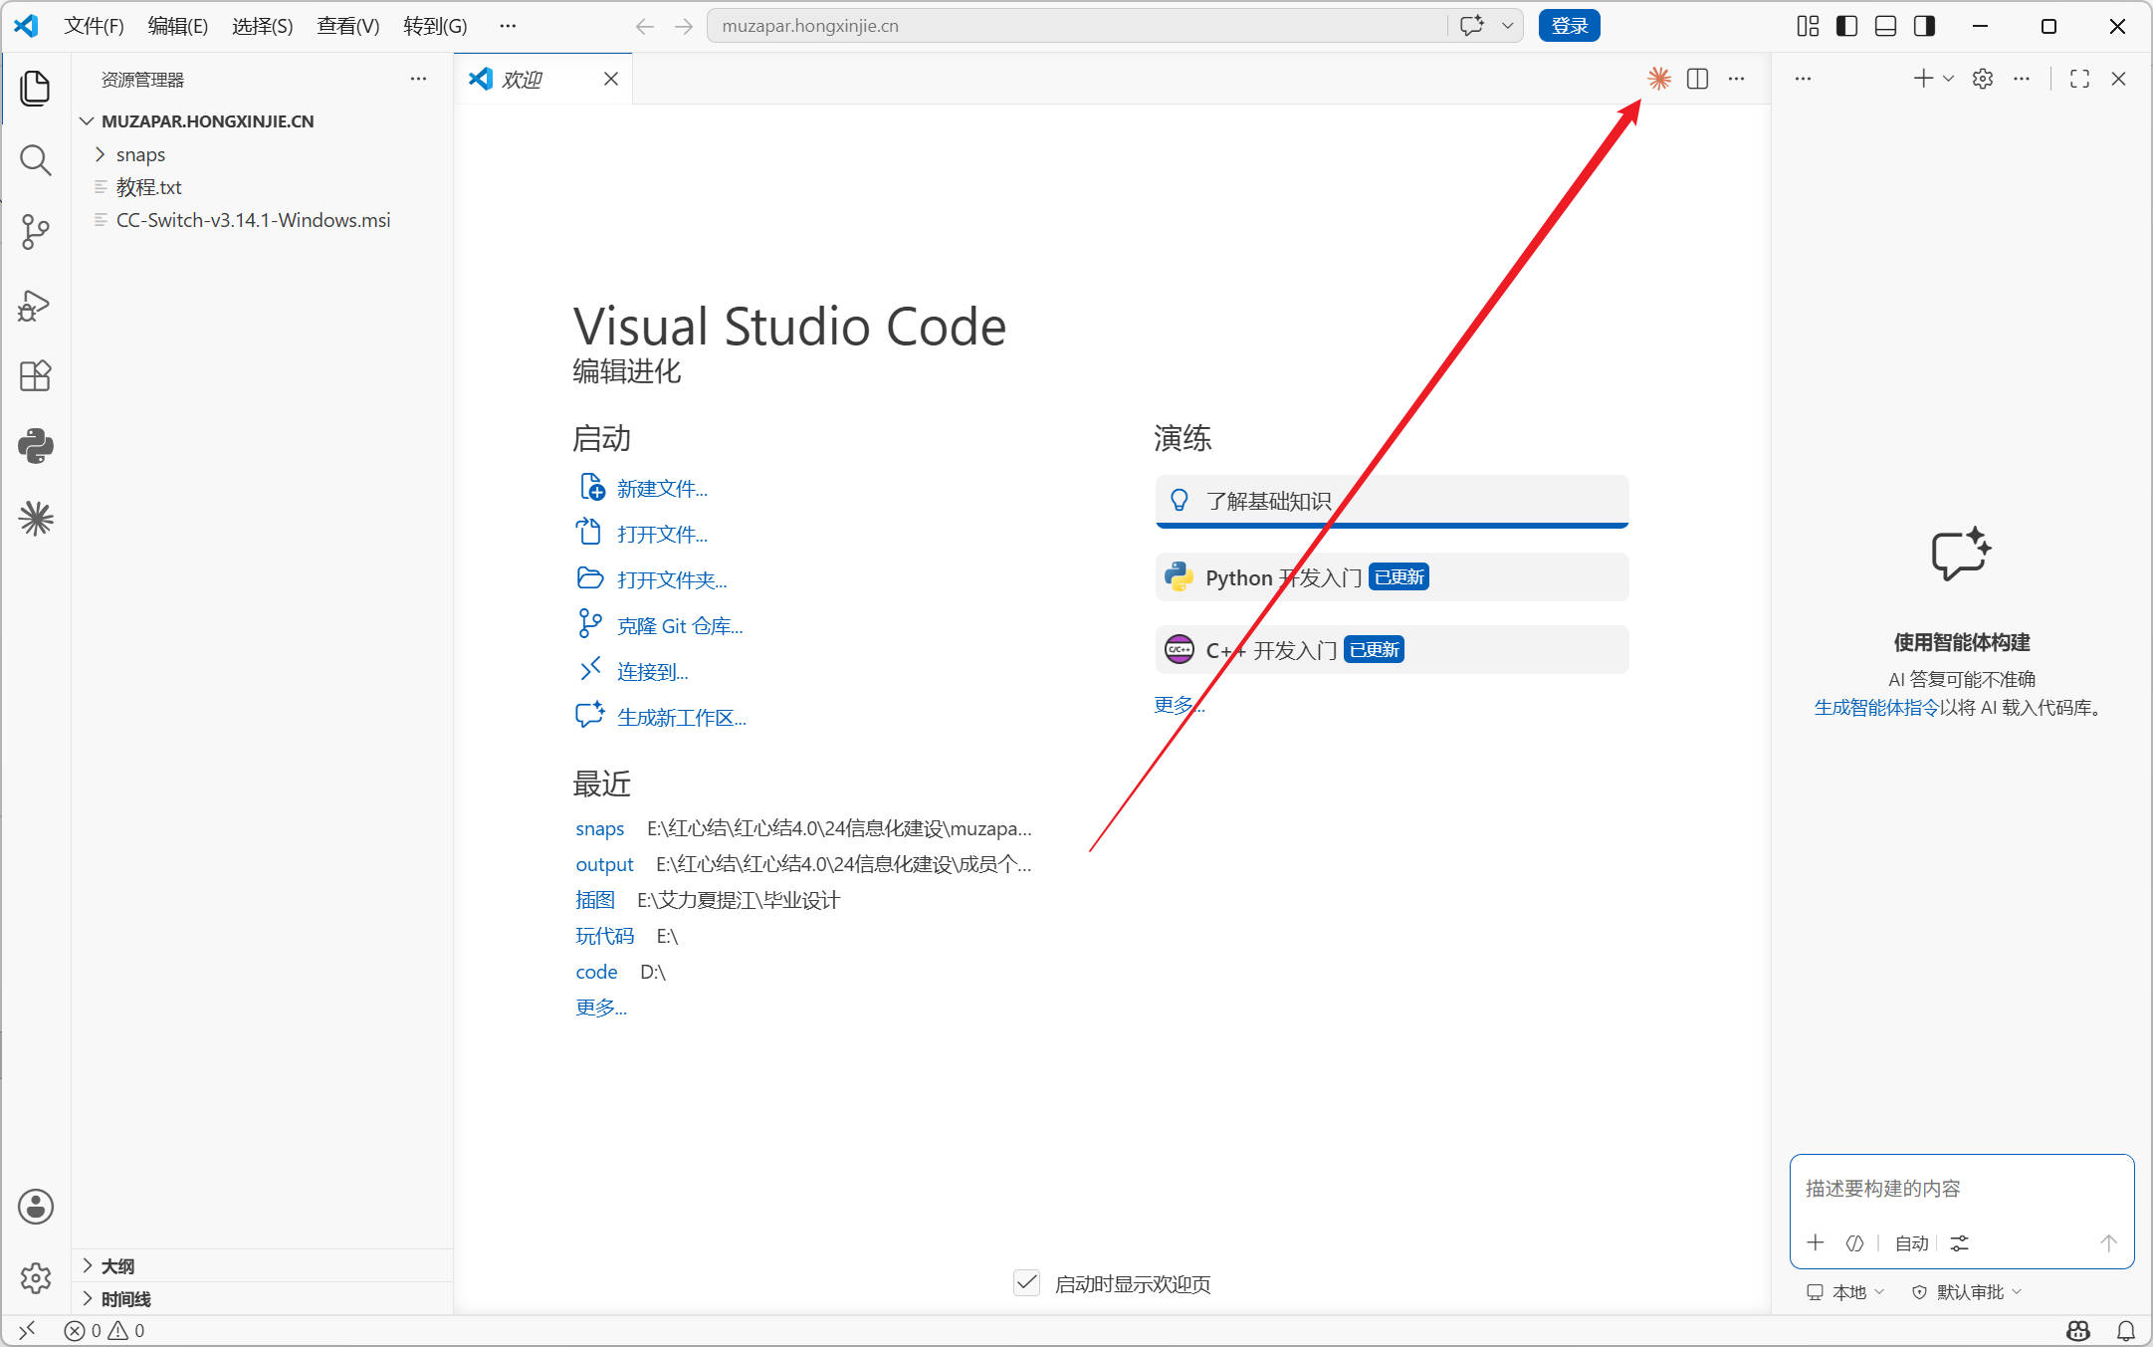Screen dimensions: 2153x1347
Task: Open the Manage gear in activity bar
Action: [x=35, y=1277]
